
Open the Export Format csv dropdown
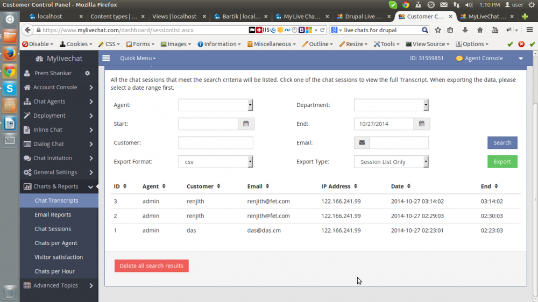click(x=215, y=162)
